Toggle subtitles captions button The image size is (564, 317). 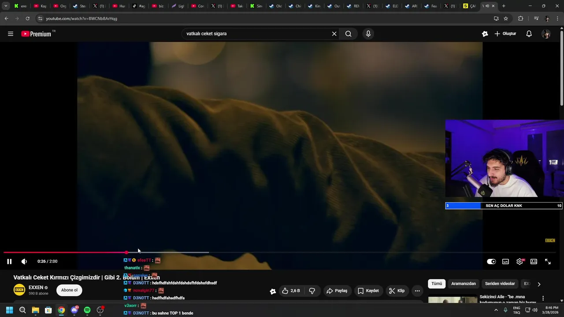(x=505, y=262)
